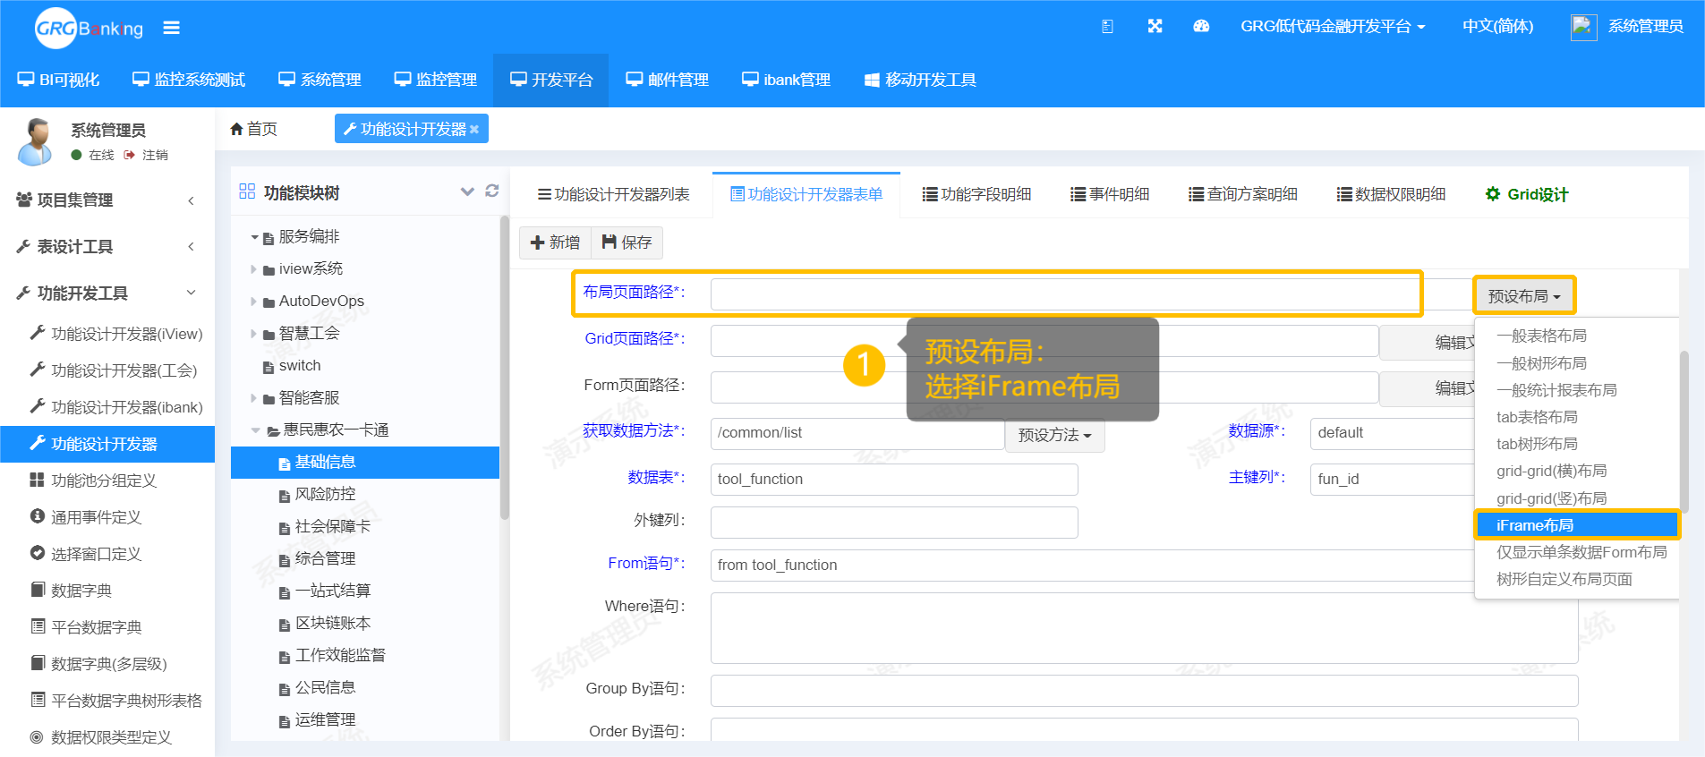Open 通用事件定义 in sidebar
The image size is (1705, 757).
coord(86,517)
